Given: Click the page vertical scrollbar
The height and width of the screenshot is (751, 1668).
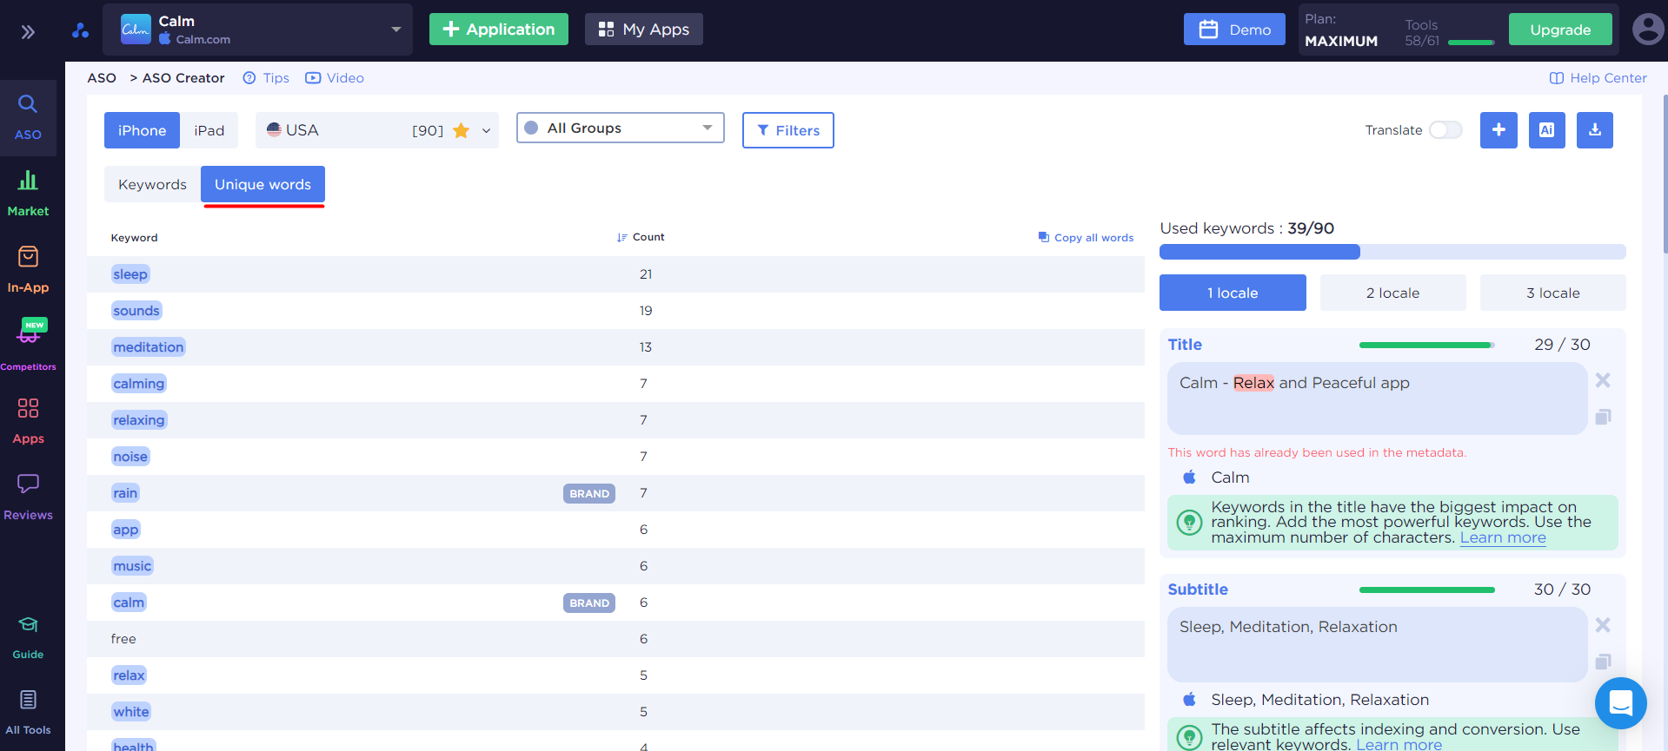Looking at the screenshot, I should [x=1665, y=174].
